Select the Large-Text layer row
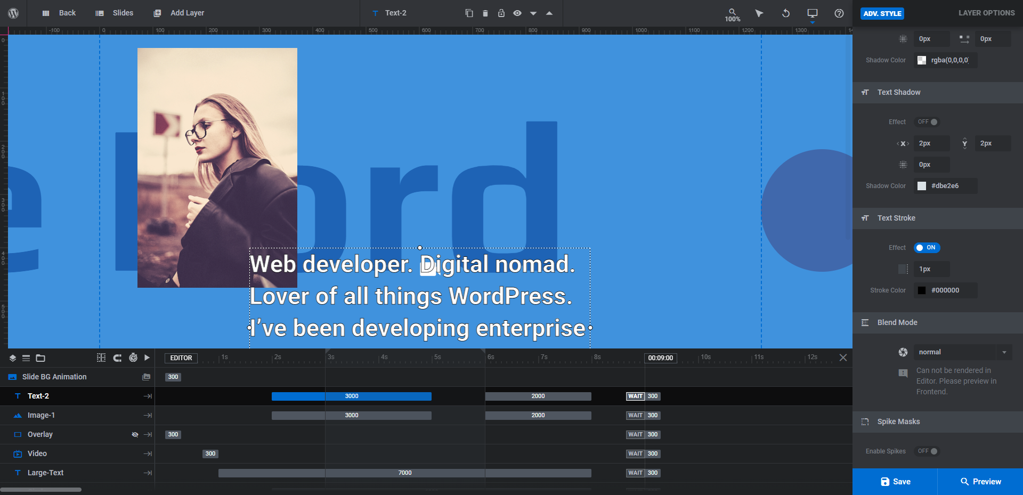 (x=77, y=473)
